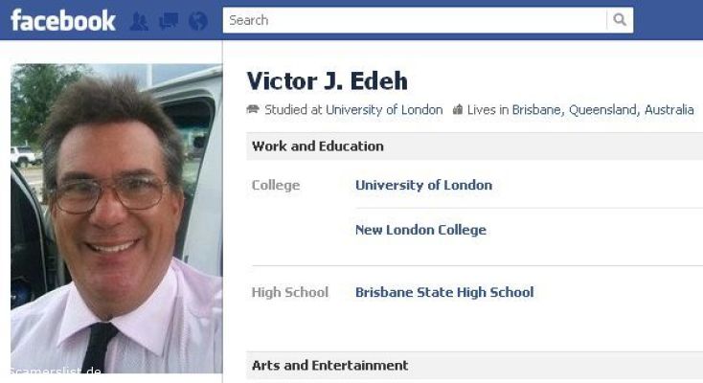Screen dimensions: 703x383
Task: Click the graduation cap icon beside Studied at
Action: pos(253,109)
